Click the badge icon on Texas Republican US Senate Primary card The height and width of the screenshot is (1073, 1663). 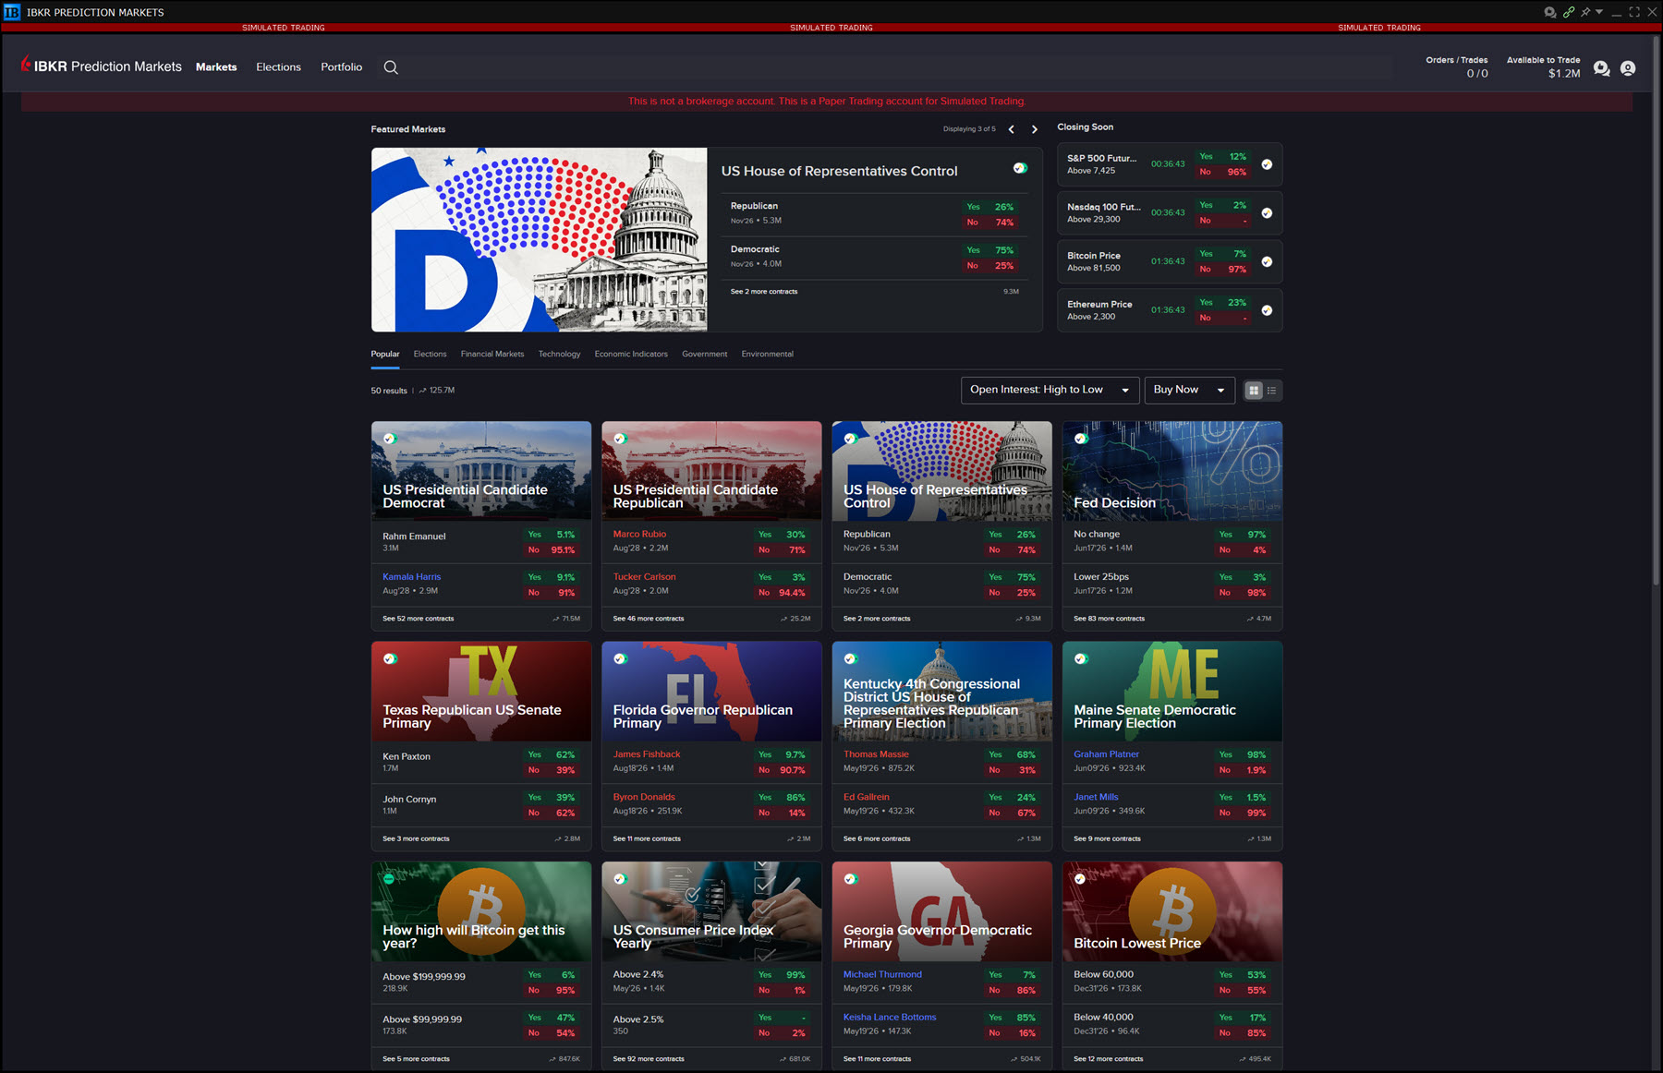(390, 658)
